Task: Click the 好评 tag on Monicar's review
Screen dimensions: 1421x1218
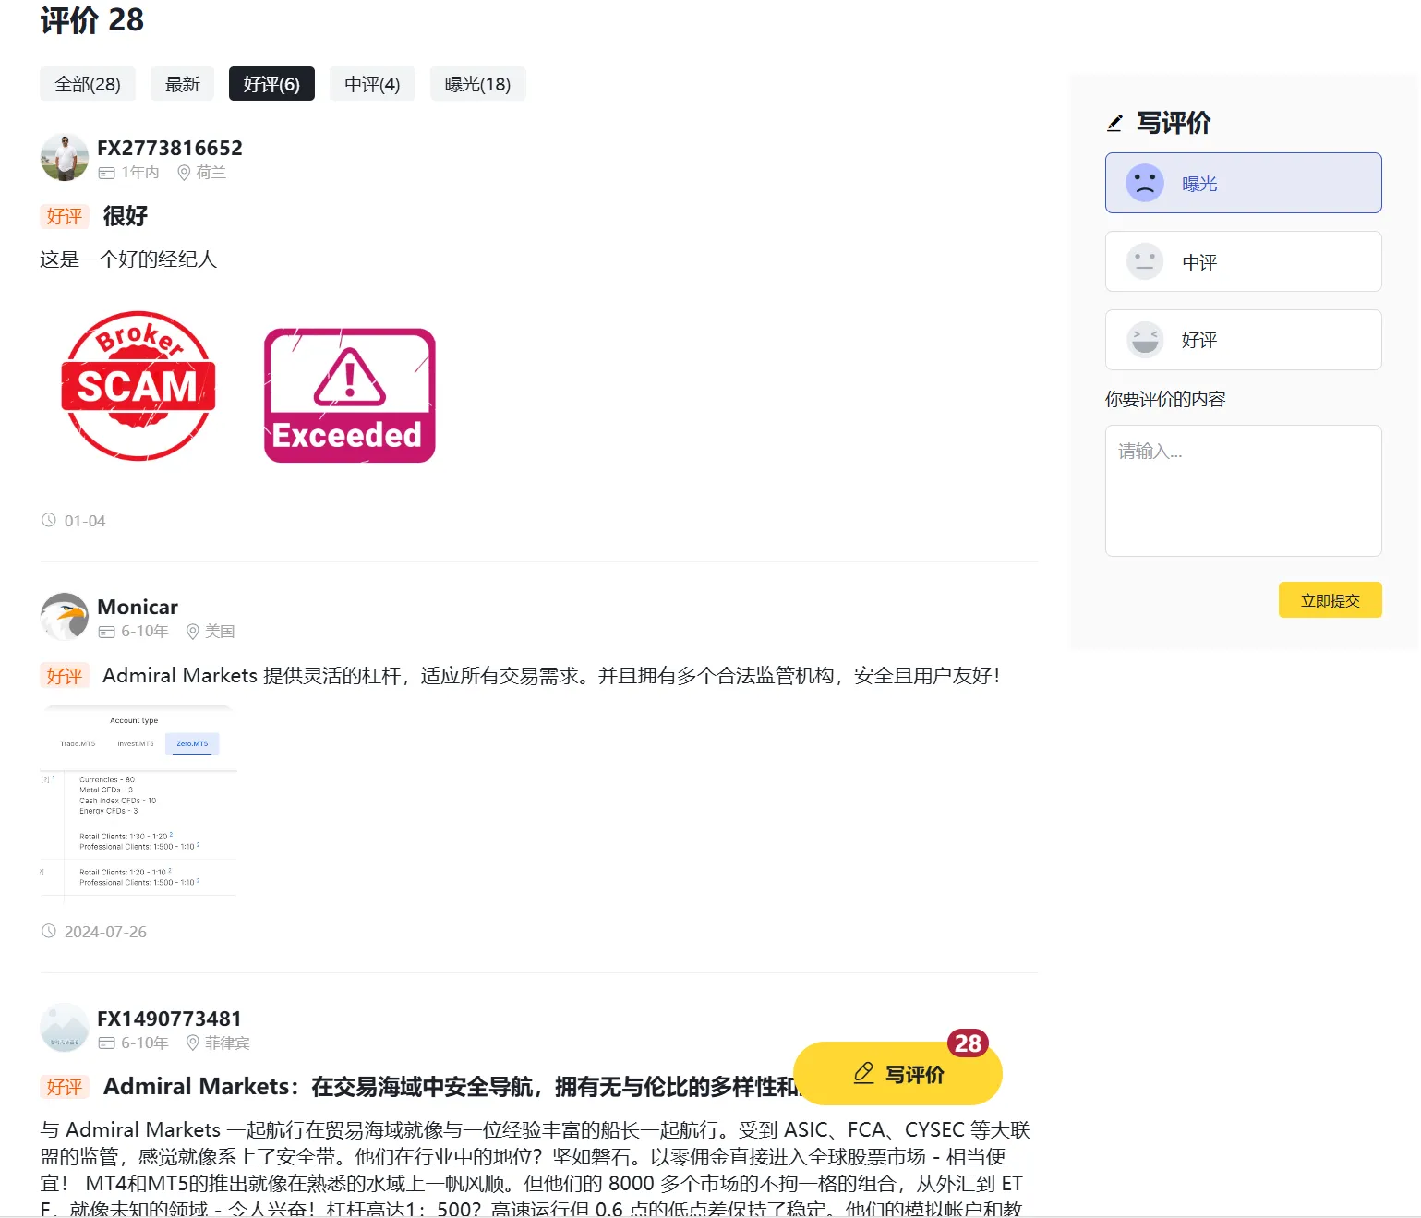Action: [x=65, y=675]
